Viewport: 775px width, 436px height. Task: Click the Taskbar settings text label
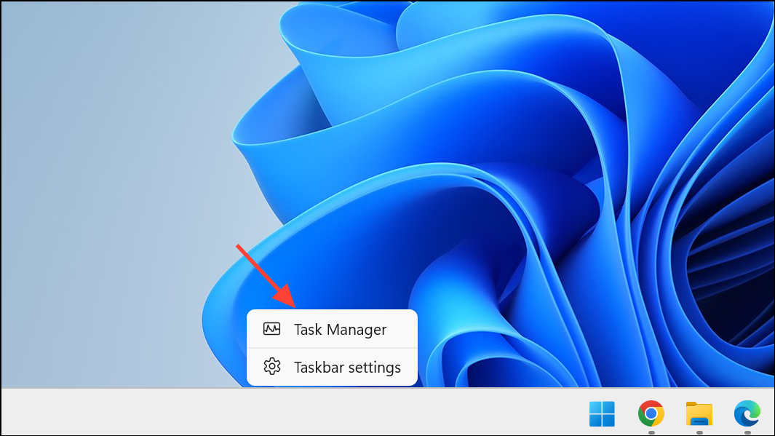click(x=347, y=367)
